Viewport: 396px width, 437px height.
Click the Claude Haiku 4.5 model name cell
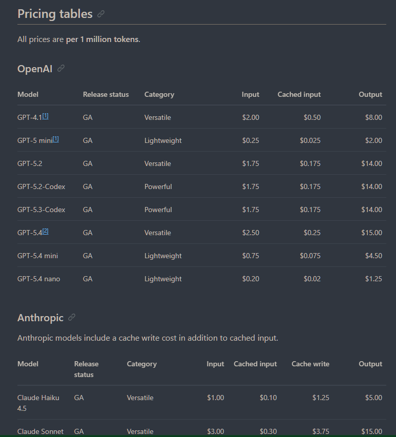coord(38,403)
